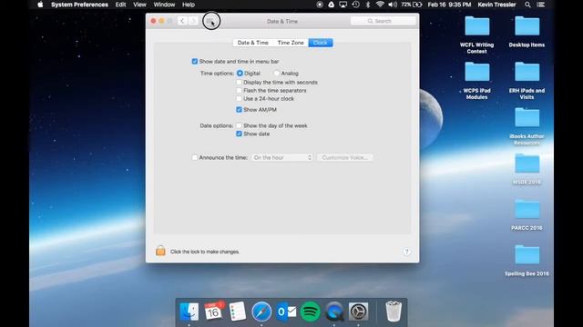583x327 pixels.
Task: Uncheck Show AM/PM
Action: click(239, 110)
